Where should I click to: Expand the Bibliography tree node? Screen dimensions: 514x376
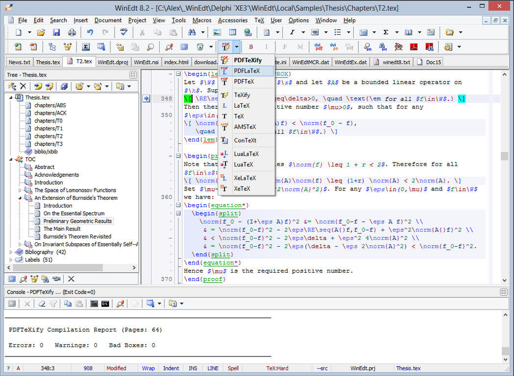point(12,252)
